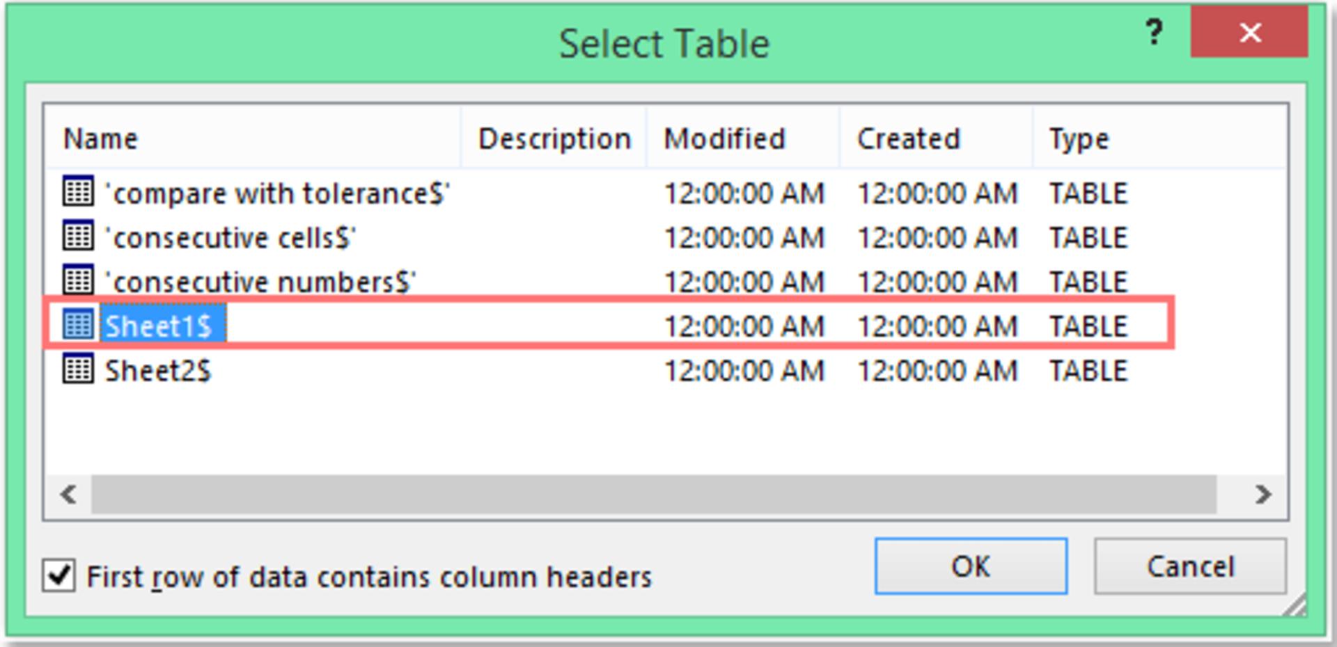
Task: Click the table icon next to Sheet2$
Action: click(x=78, y=369)
